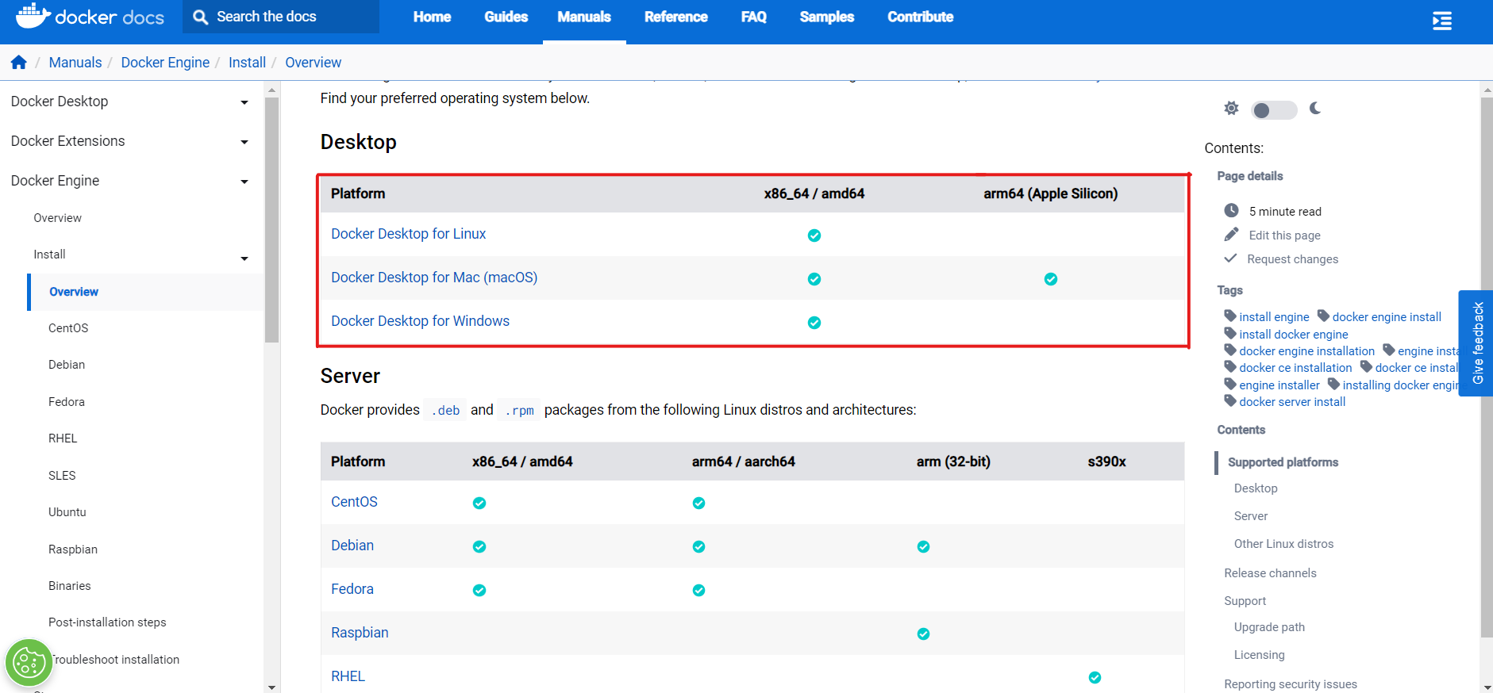Open Docker Desktop for Mac (macOS) link
Viewport: 1493px width, 693px height.
point(434,278)
